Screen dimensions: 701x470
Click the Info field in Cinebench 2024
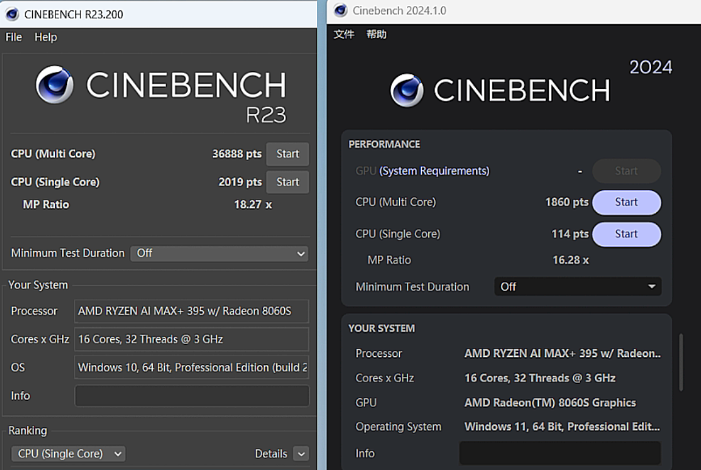tap(559, 454)
